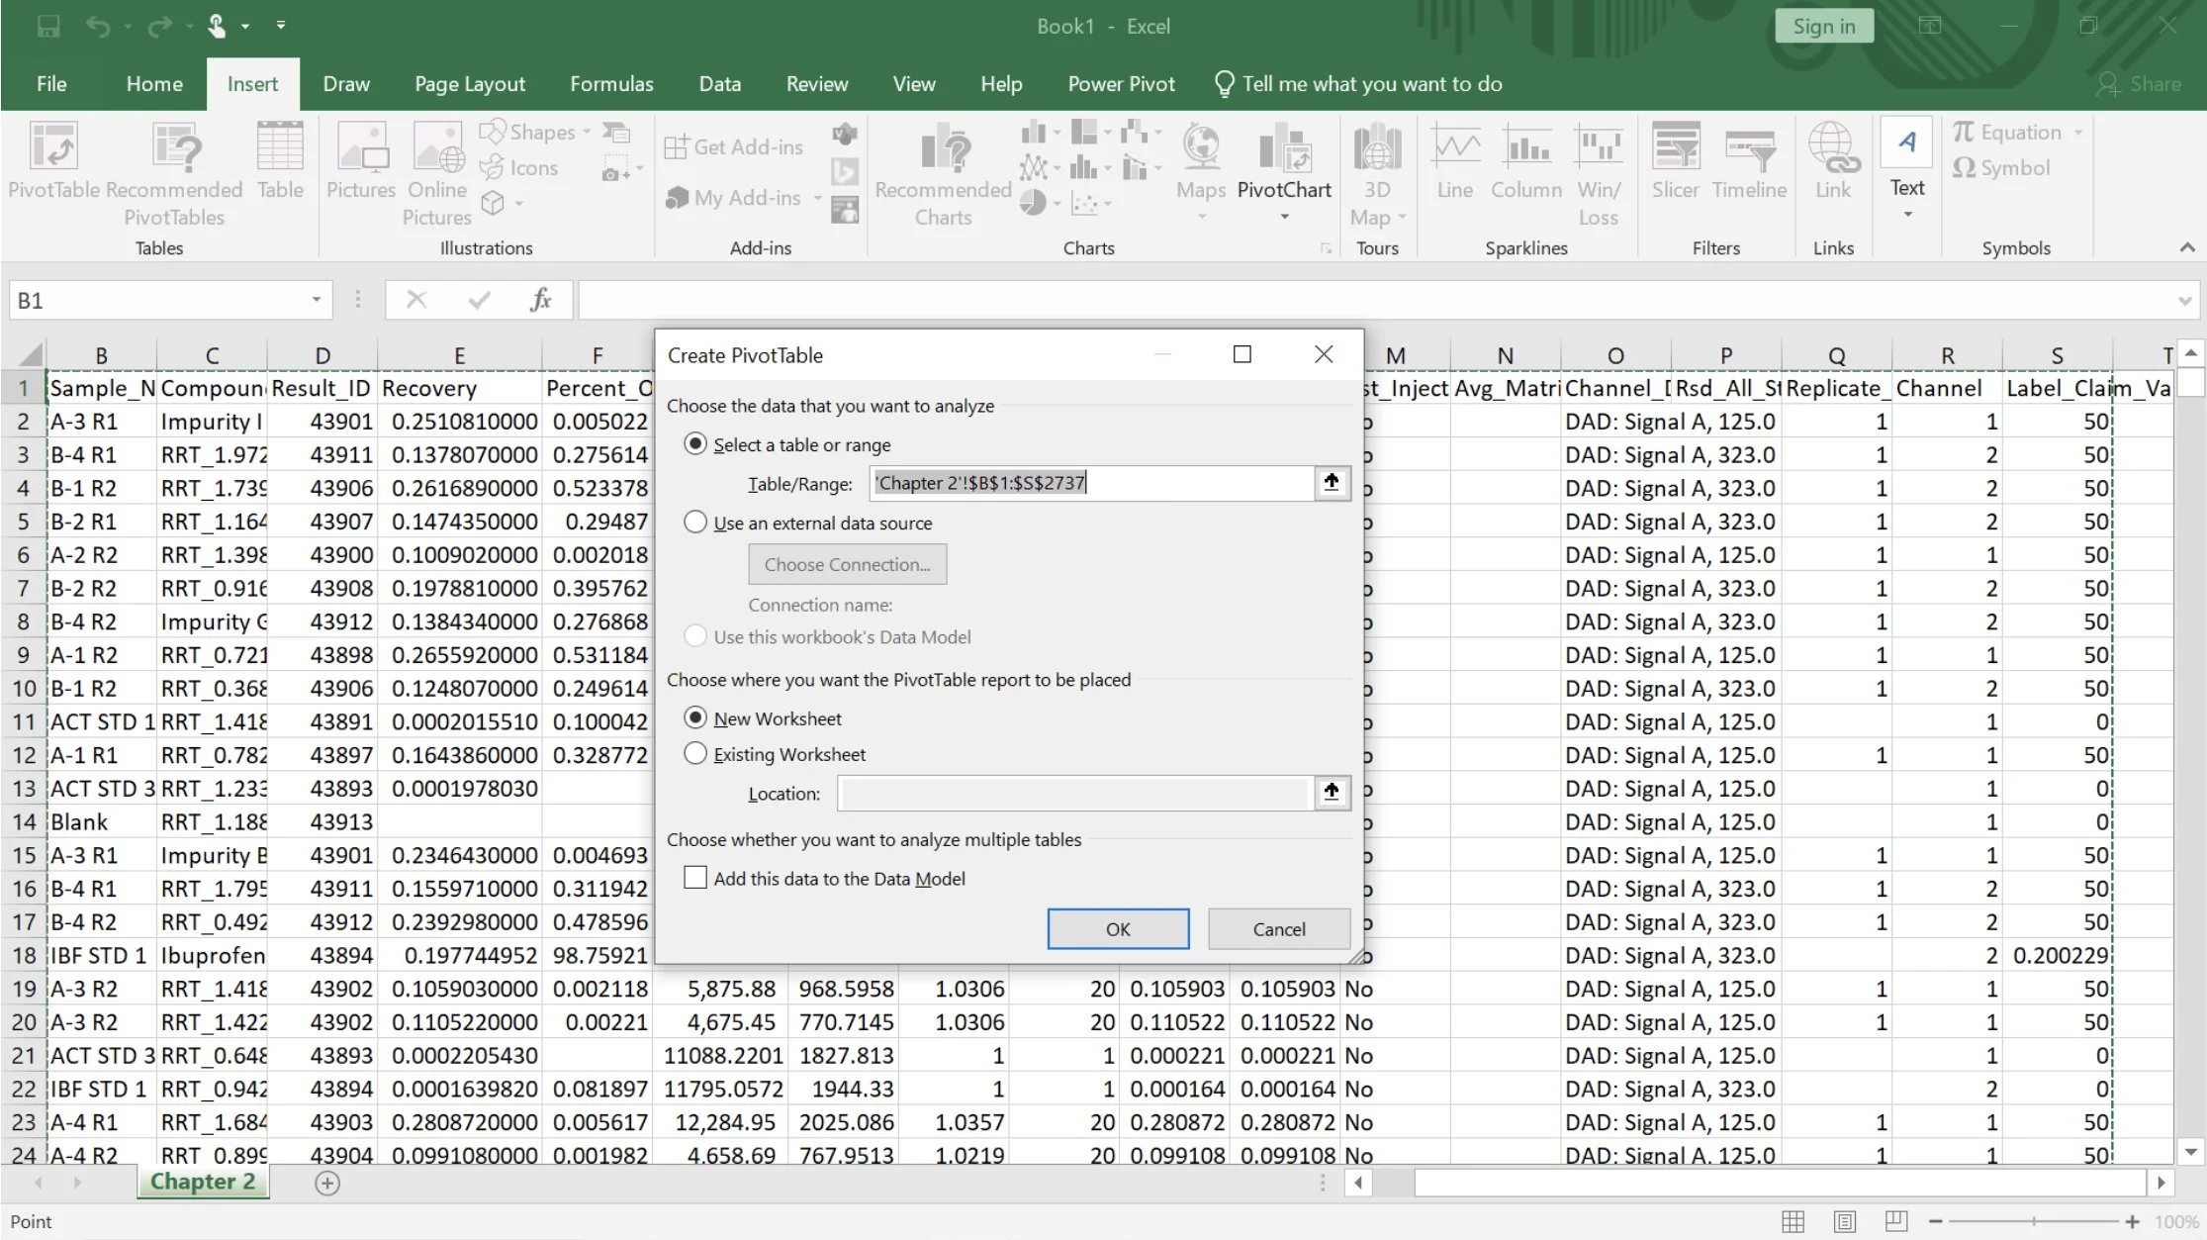
Task: Confirm PivotTable creation with OK
Action: [x=1118, y=928]
